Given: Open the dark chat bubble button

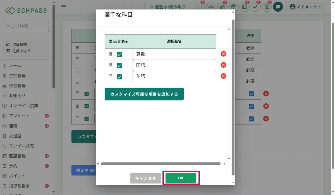Looking at the screenshot, I should click(278, 7).
